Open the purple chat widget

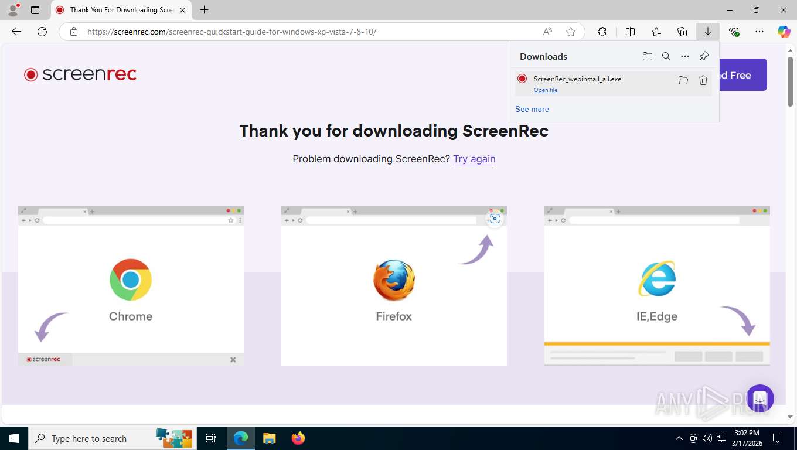(761, 398)
